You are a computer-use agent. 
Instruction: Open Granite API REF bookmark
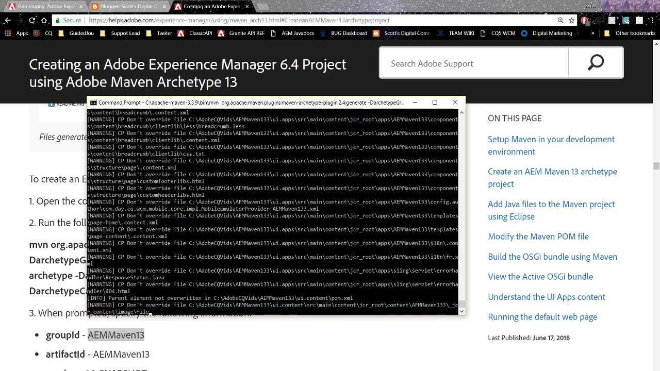click(241, 33)
